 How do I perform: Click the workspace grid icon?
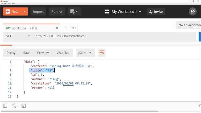(x=107, y=12)
